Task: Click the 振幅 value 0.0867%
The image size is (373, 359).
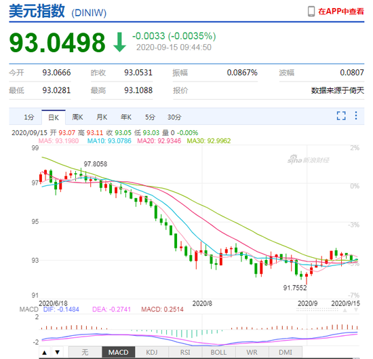Action: pos(242,73)
